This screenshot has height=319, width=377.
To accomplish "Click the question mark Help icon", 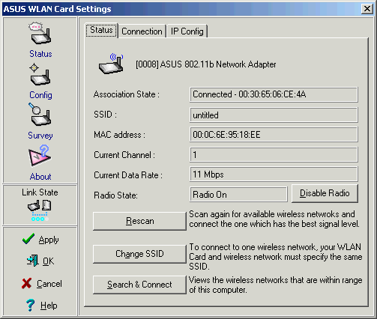I will point(31,306).
